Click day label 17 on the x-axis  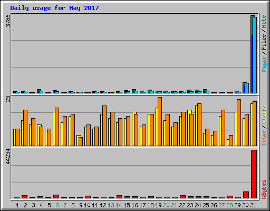[x=142, y=205]
